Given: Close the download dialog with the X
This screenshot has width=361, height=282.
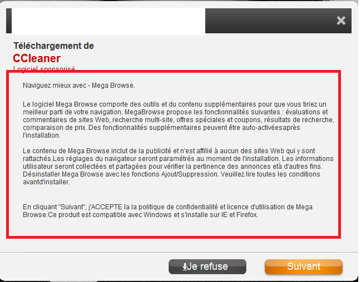Looking at the screenshot, I should pyautogui.click(x=341, y=21).
